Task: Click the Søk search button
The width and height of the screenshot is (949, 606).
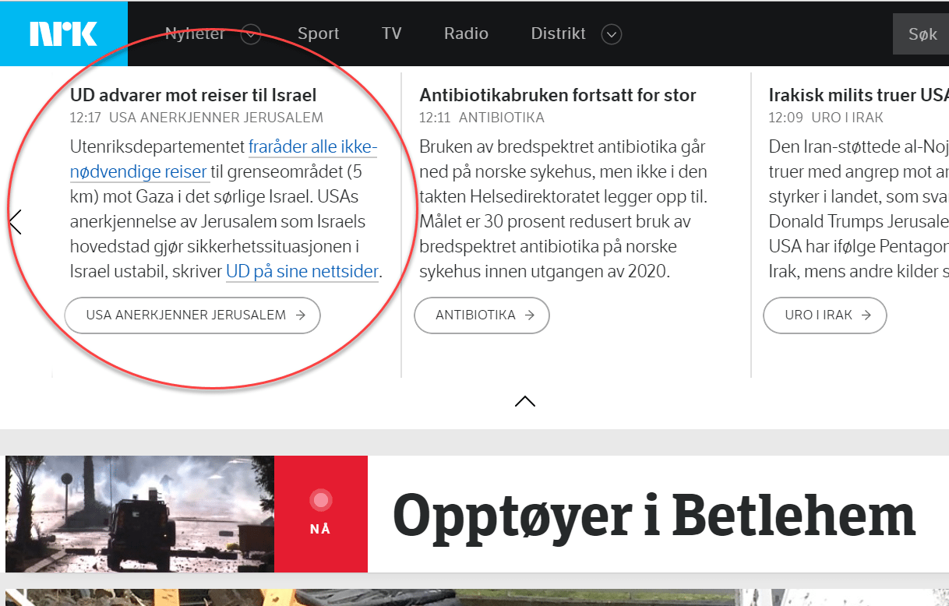Action: pyautogui.click(x=922, y=34)
